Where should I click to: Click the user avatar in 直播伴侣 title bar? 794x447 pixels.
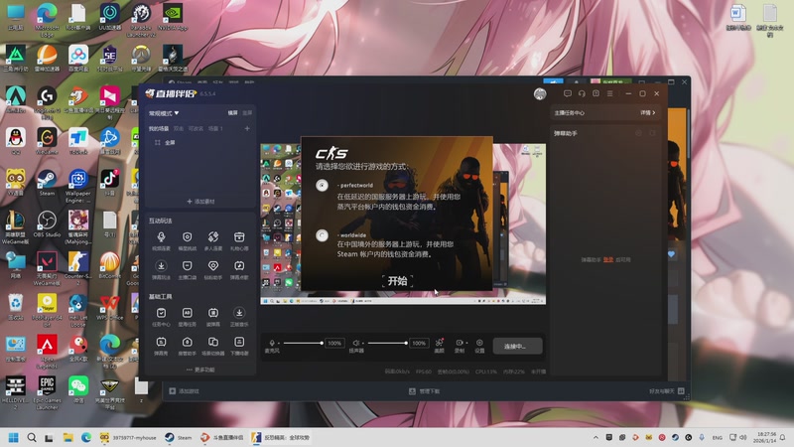tap(540, 93)
